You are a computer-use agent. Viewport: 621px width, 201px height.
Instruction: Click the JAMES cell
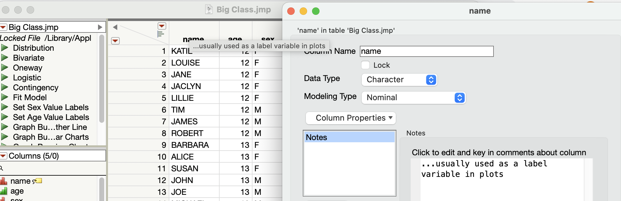(194, 122)
